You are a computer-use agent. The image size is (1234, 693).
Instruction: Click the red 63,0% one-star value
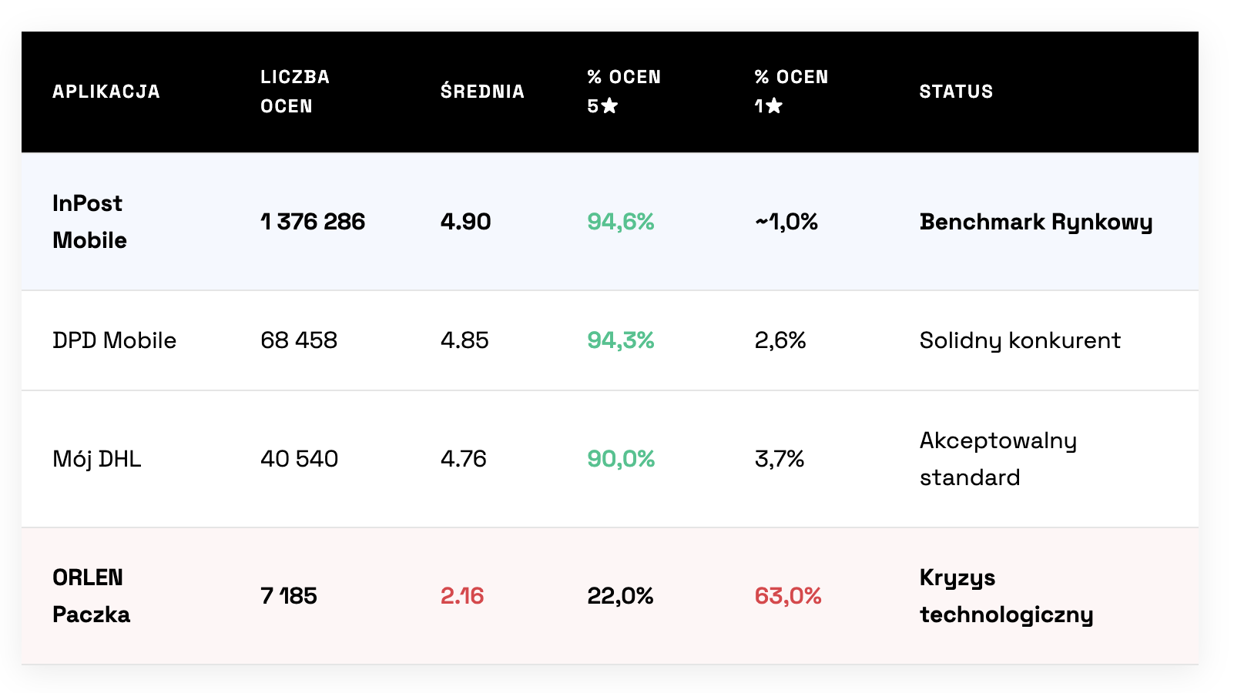click(788, 596)
